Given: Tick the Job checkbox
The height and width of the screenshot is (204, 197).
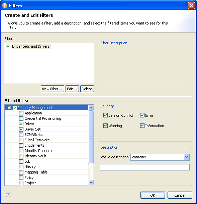Looking at the screenshot, I should point(21,161).
